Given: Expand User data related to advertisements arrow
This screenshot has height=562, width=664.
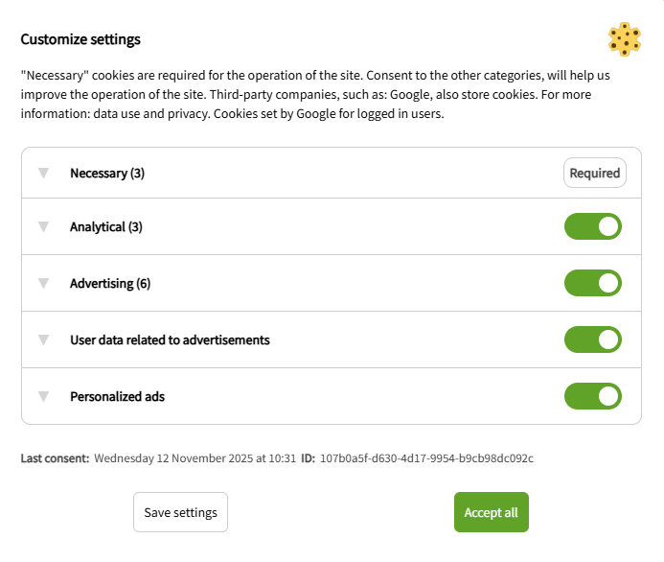Looking at the screenshot, I should [43, 340].
